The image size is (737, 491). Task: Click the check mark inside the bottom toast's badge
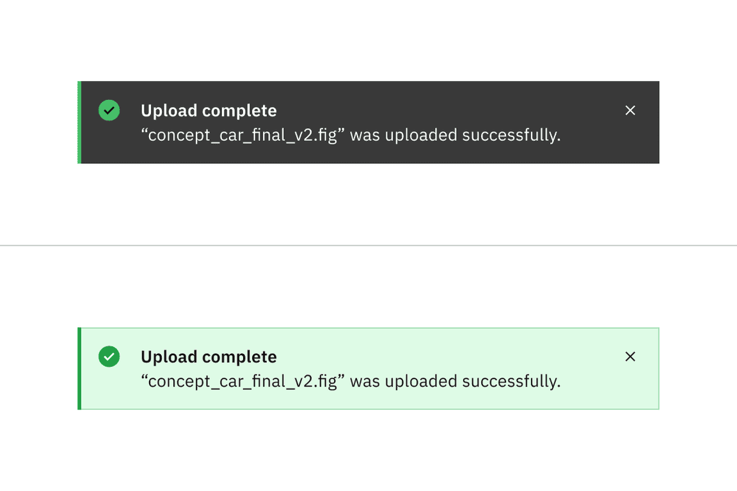pos(109,357)
